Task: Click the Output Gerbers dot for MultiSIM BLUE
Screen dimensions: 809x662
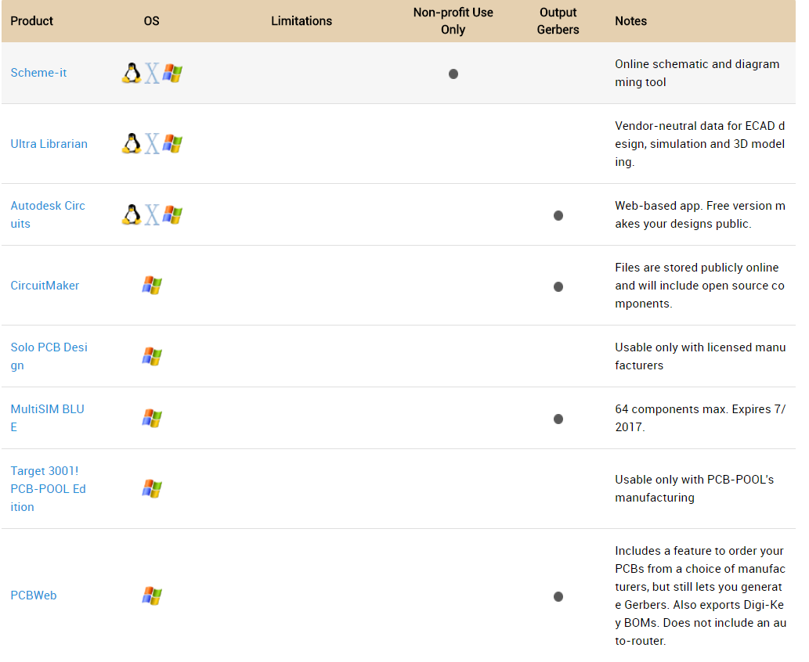Action: click(x=558, y=419)
